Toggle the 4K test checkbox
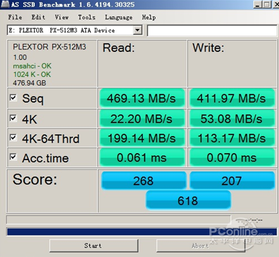The image size is (279, 257). point(13,118)
